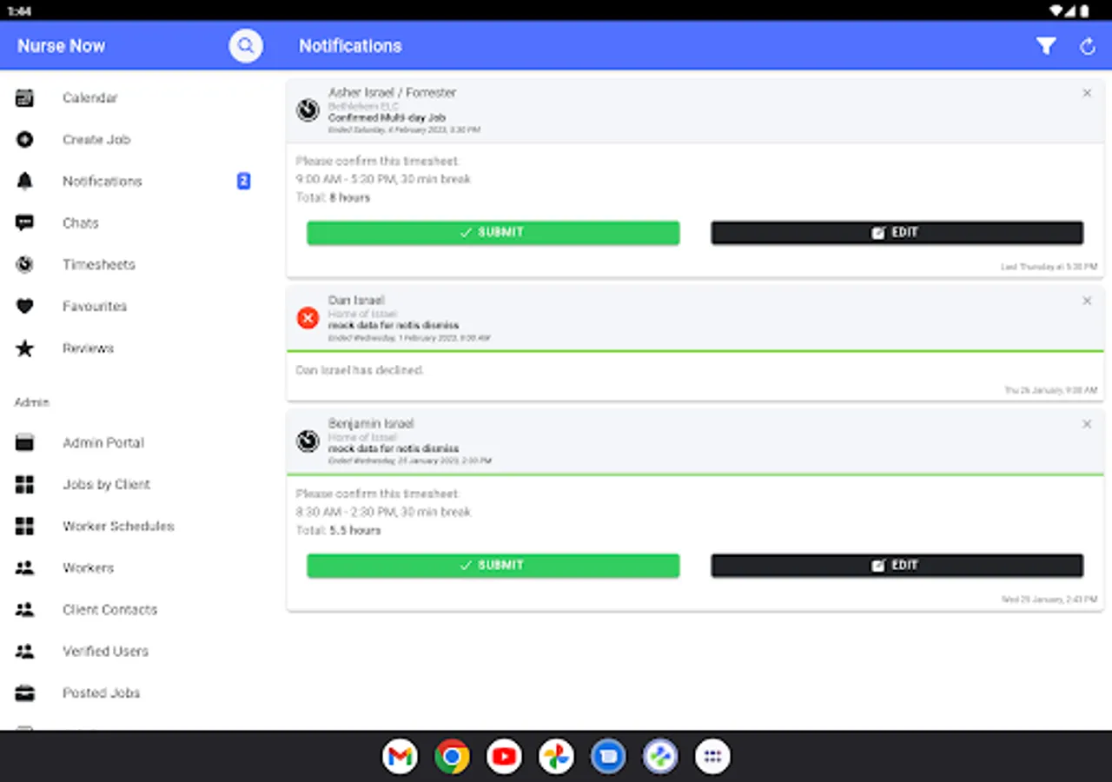Click the Admin Portal icon
The image size is (1112, 782).
click(x=24, y=443)
